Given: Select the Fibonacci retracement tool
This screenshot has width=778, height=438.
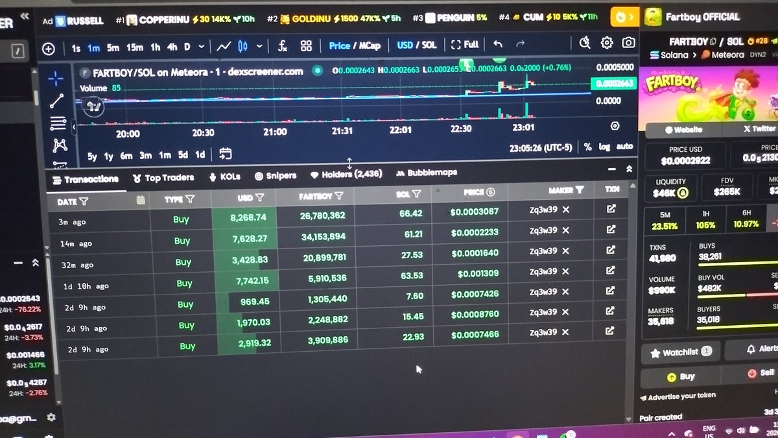Looking at the screenshot, I should (58, 123).
